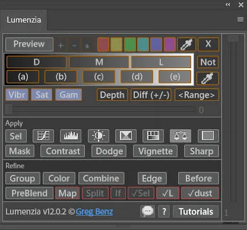
Task: Select the blue color swatch
Action: click(x=156, y=44)
